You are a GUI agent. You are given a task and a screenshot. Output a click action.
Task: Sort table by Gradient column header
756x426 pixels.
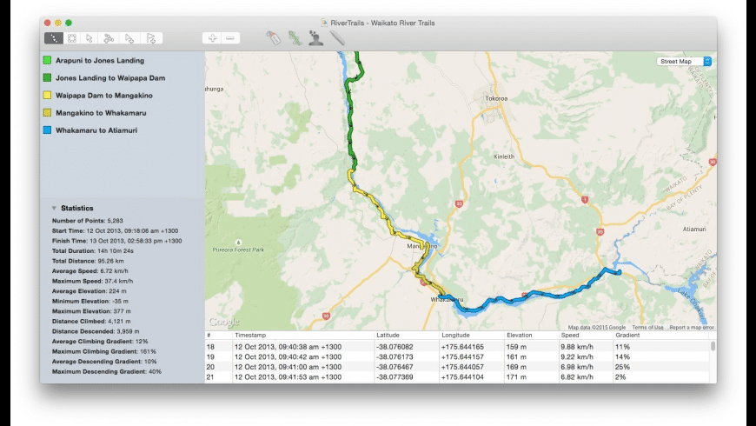pos(660,335)
